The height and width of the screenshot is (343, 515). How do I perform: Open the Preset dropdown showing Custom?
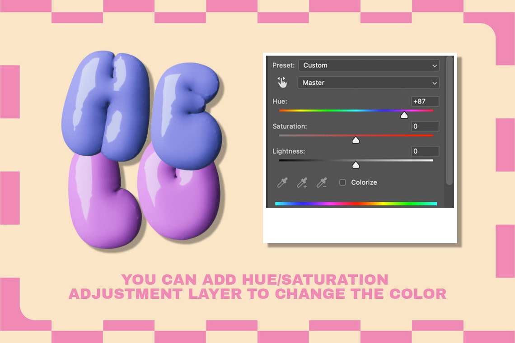[369, 65]
